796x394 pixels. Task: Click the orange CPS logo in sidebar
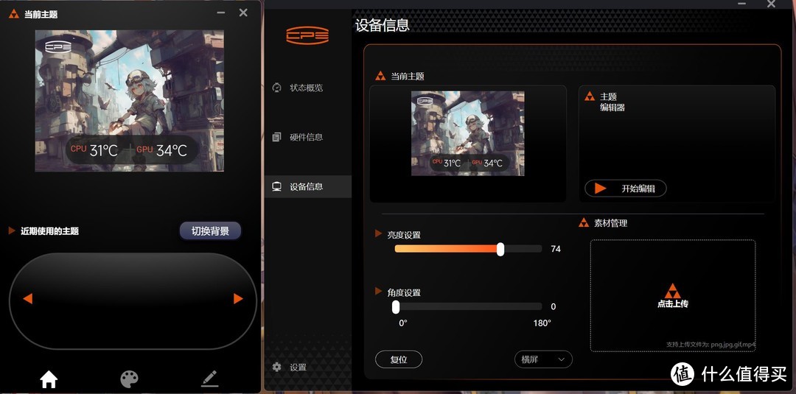307,35
